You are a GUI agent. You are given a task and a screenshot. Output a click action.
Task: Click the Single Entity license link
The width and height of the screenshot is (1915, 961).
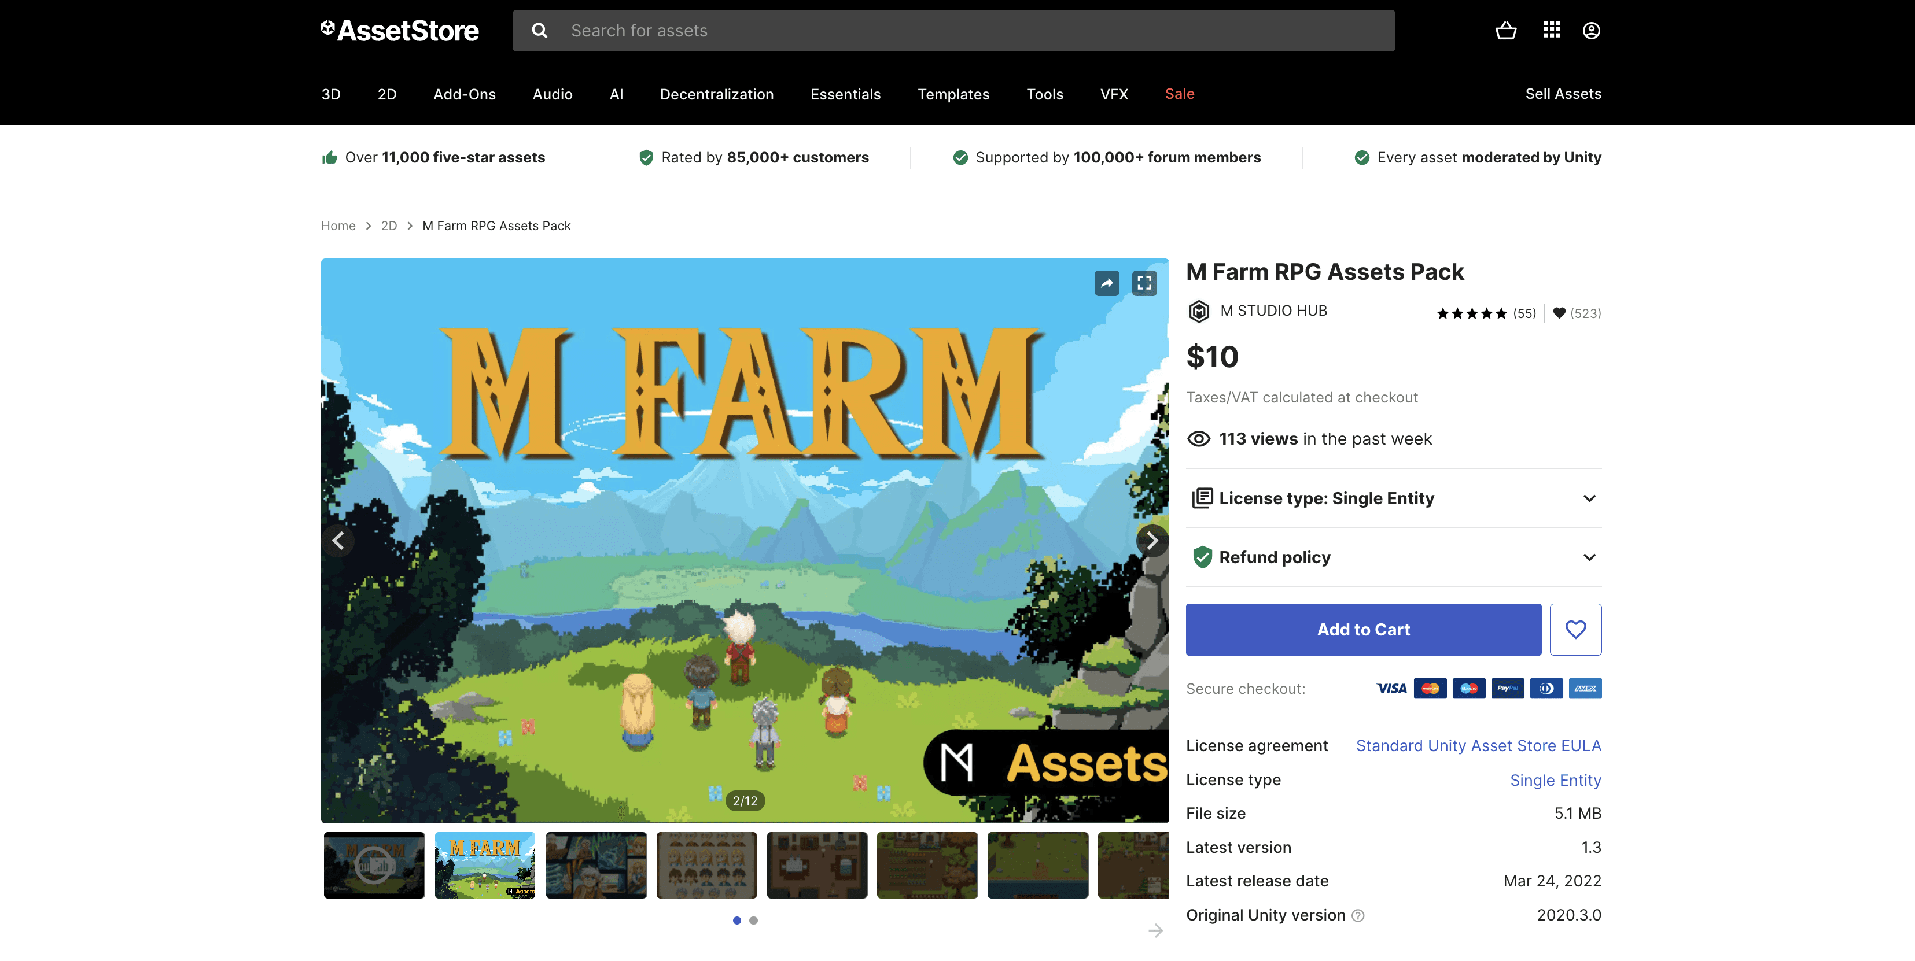pos(1555,779)
